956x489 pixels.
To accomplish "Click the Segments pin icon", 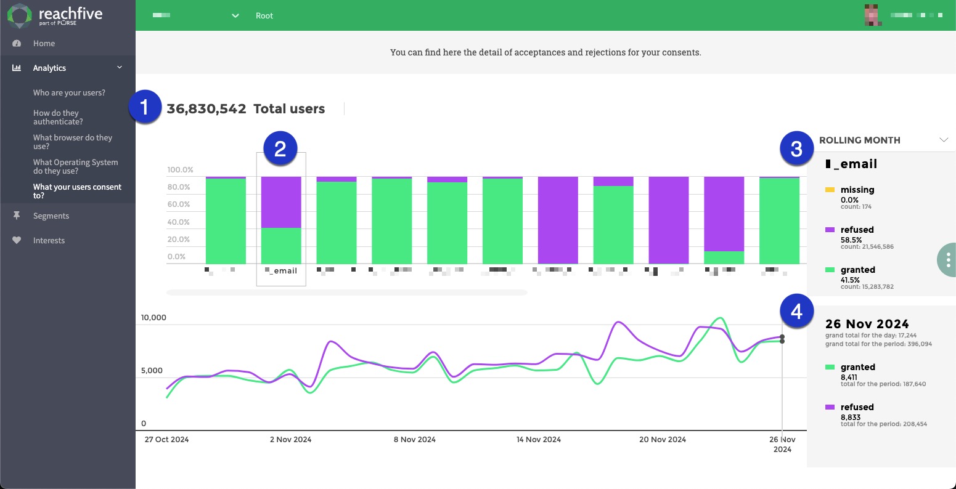I will (x=17, y=216).
